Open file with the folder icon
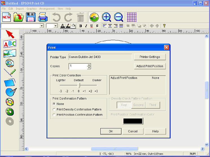 [19, 17]
